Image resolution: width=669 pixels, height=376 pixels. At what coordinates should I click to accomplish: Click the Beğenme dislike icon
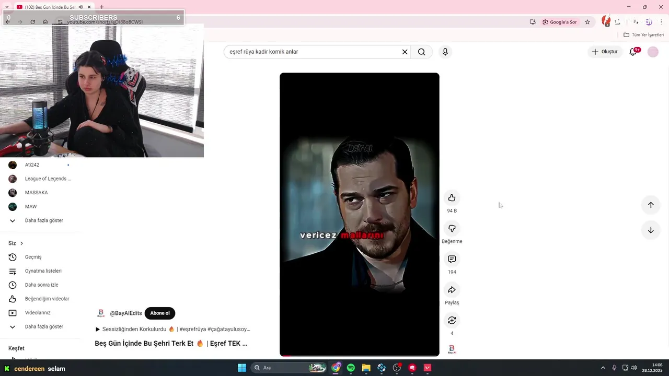point(452,229)
